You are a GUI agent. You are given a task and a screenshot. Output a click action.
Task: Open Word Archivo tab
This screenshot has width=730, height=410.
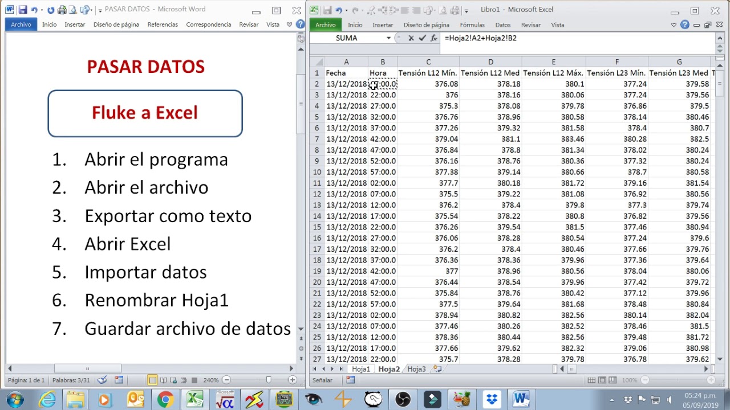21,24
